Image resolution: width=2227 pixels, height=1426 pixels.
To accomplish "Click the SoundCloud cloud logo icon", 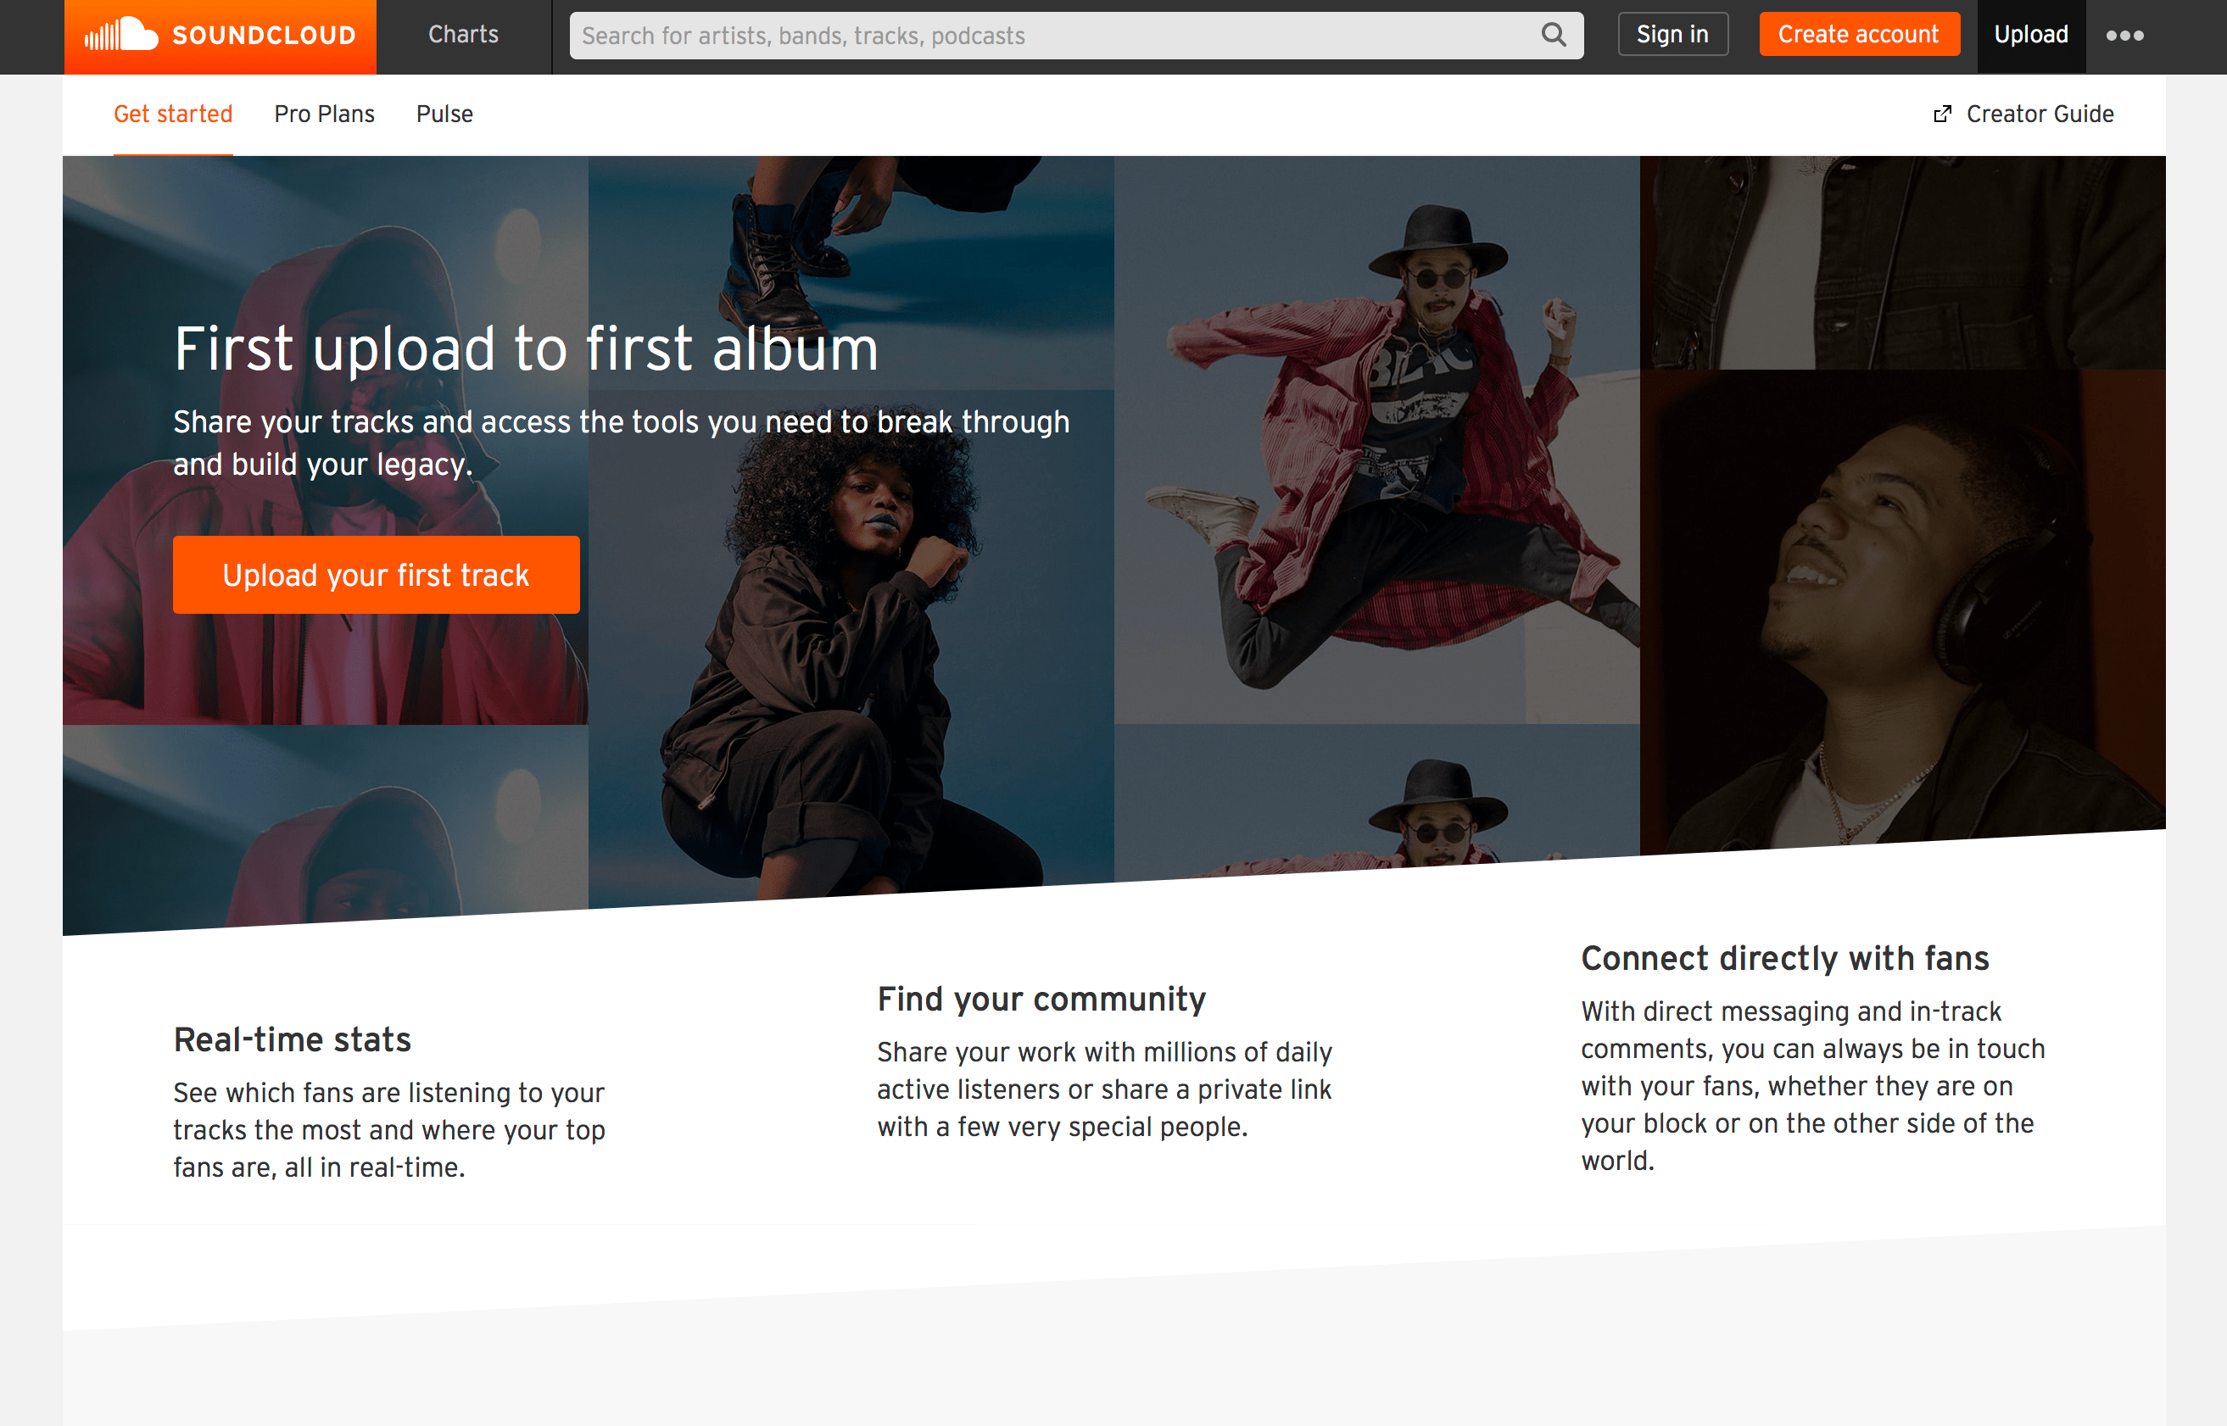I will (121, 36).
